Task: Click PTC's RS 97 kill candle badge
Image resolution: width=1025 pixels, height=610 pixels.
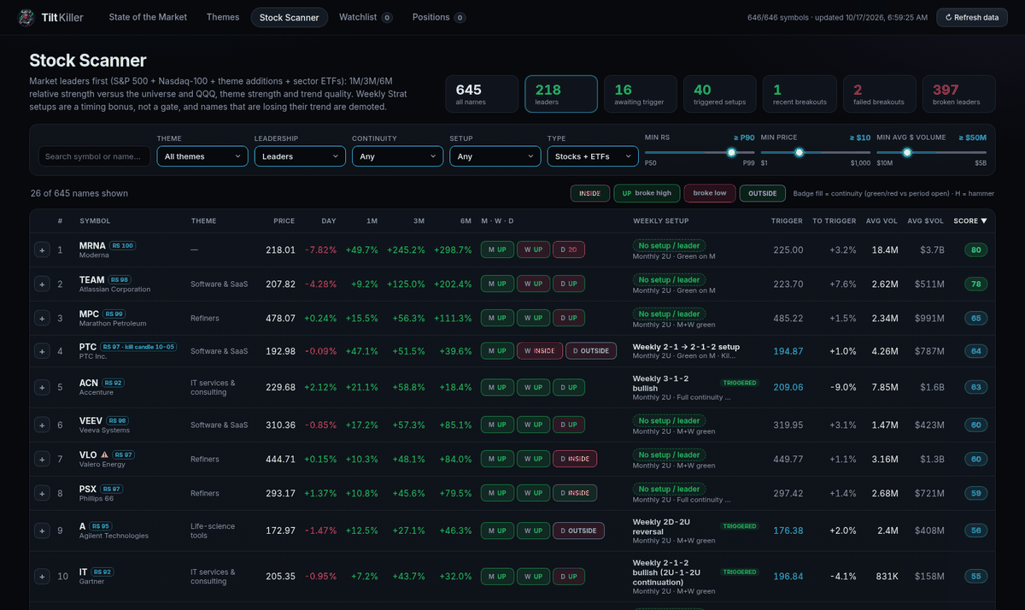Action: (x=139, y=347)
